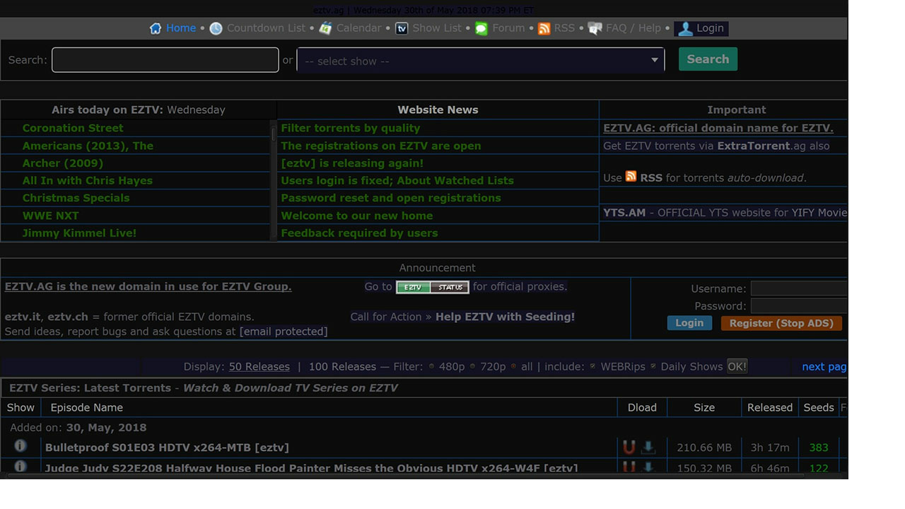The width and height of the screenshot is (905, 509).
Task: Open the Show List menu item
Action: (436, 28)
